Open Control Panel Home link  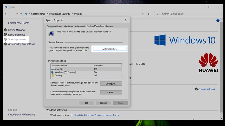pyautogui.click(x=19, y=23)
